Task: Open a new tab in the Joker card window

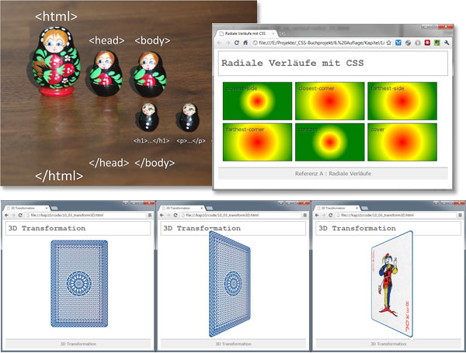Action: 365,208
